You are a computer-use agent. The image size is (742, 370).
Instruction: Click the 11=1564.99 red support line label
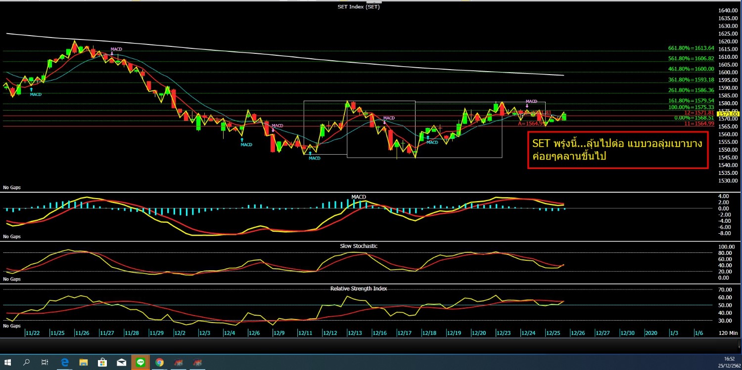pos(699,123)
